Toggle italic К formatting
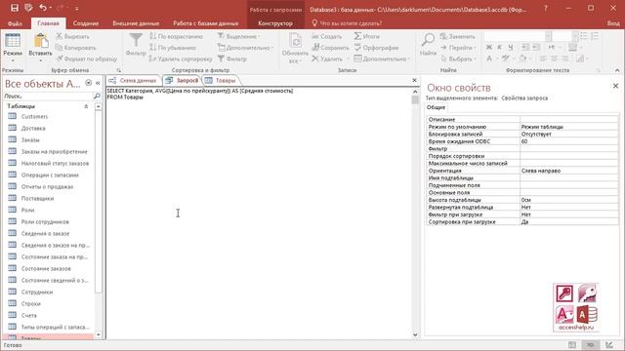 pos(499,48)
